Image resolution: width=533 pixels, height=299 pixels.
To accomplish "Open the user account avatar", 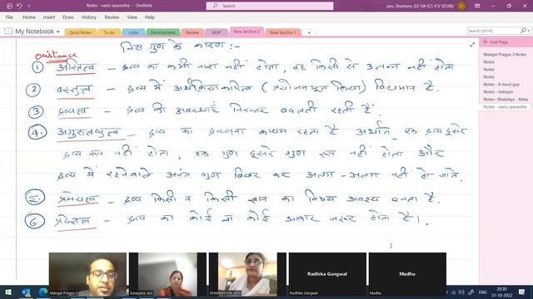I will [461, 6].
